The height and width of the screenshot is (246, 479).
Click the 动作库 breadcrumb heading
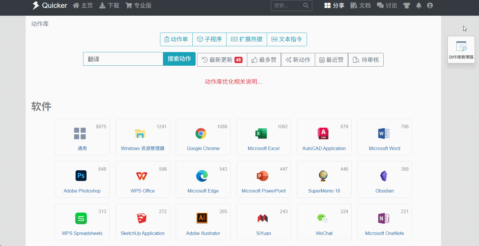pos(40,24)
